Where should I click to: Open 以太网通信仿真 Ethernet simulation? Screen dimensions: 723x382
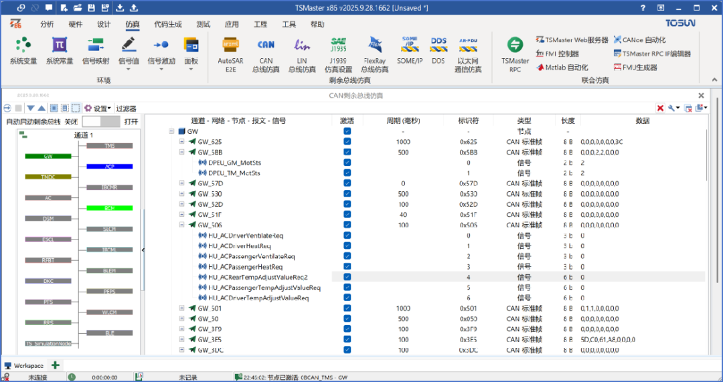(x=468, y=56)
